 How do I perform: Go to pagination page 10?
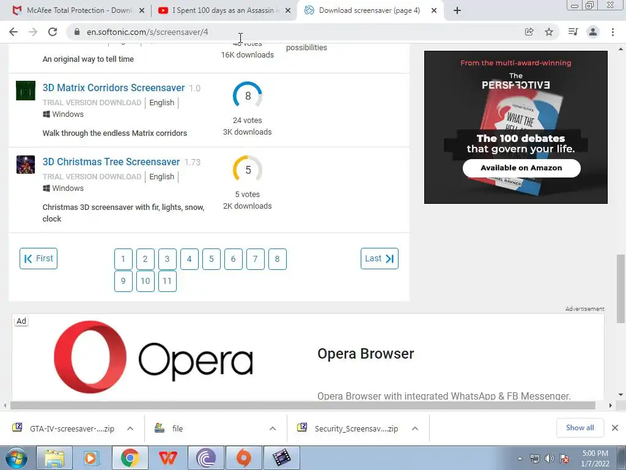coord(145,281)
